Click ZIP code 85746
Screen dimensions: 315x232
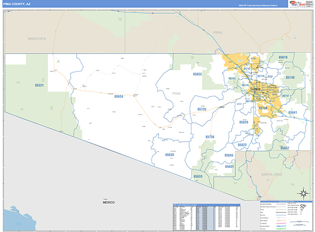pyautogui.click(x=249, y=101)
